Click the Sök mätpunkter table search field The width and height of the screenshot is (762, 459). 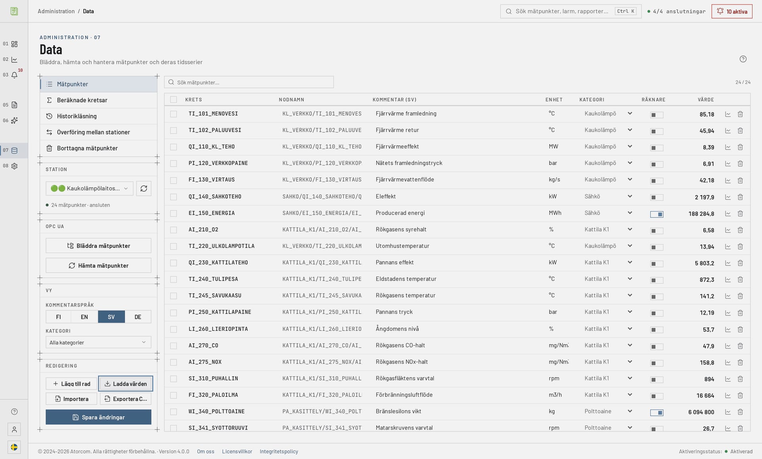coord(249,82)
